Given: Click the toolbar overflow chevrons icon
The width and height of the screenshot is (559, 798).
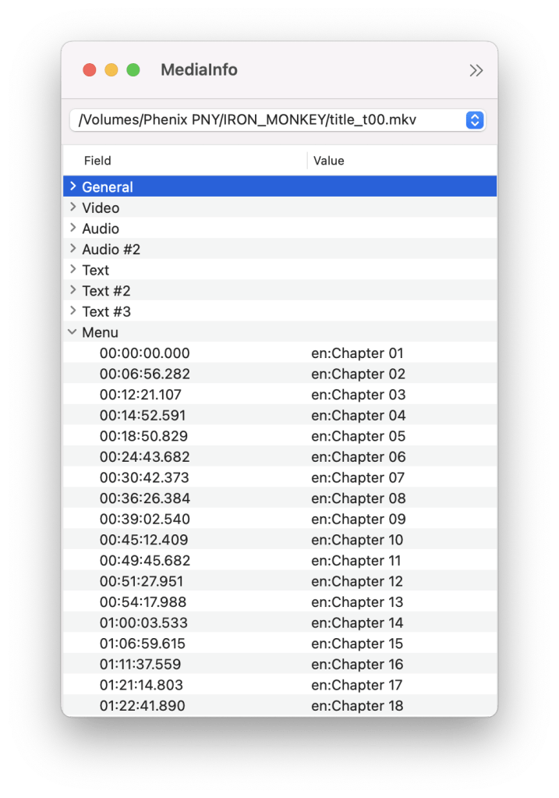Looking at the screenshot, I should (476, 70).
